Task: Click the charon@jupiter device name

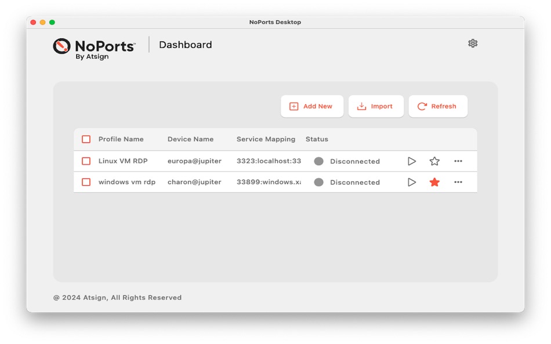Action: 194,182
